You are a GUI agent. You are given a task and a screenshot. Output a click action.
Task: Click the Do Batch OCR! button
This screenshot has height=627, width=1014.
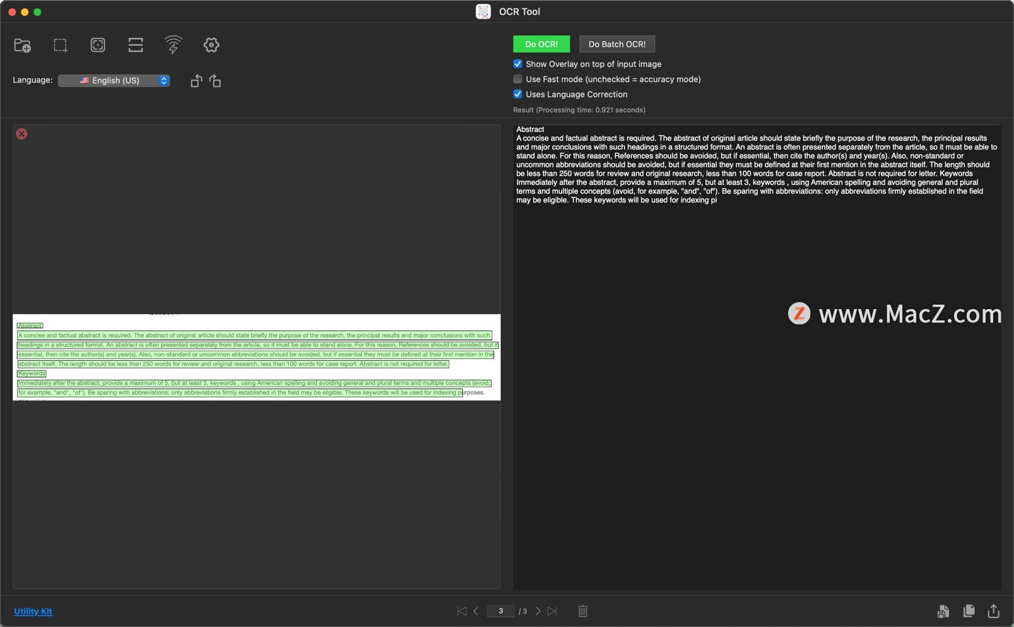[617, 44]
